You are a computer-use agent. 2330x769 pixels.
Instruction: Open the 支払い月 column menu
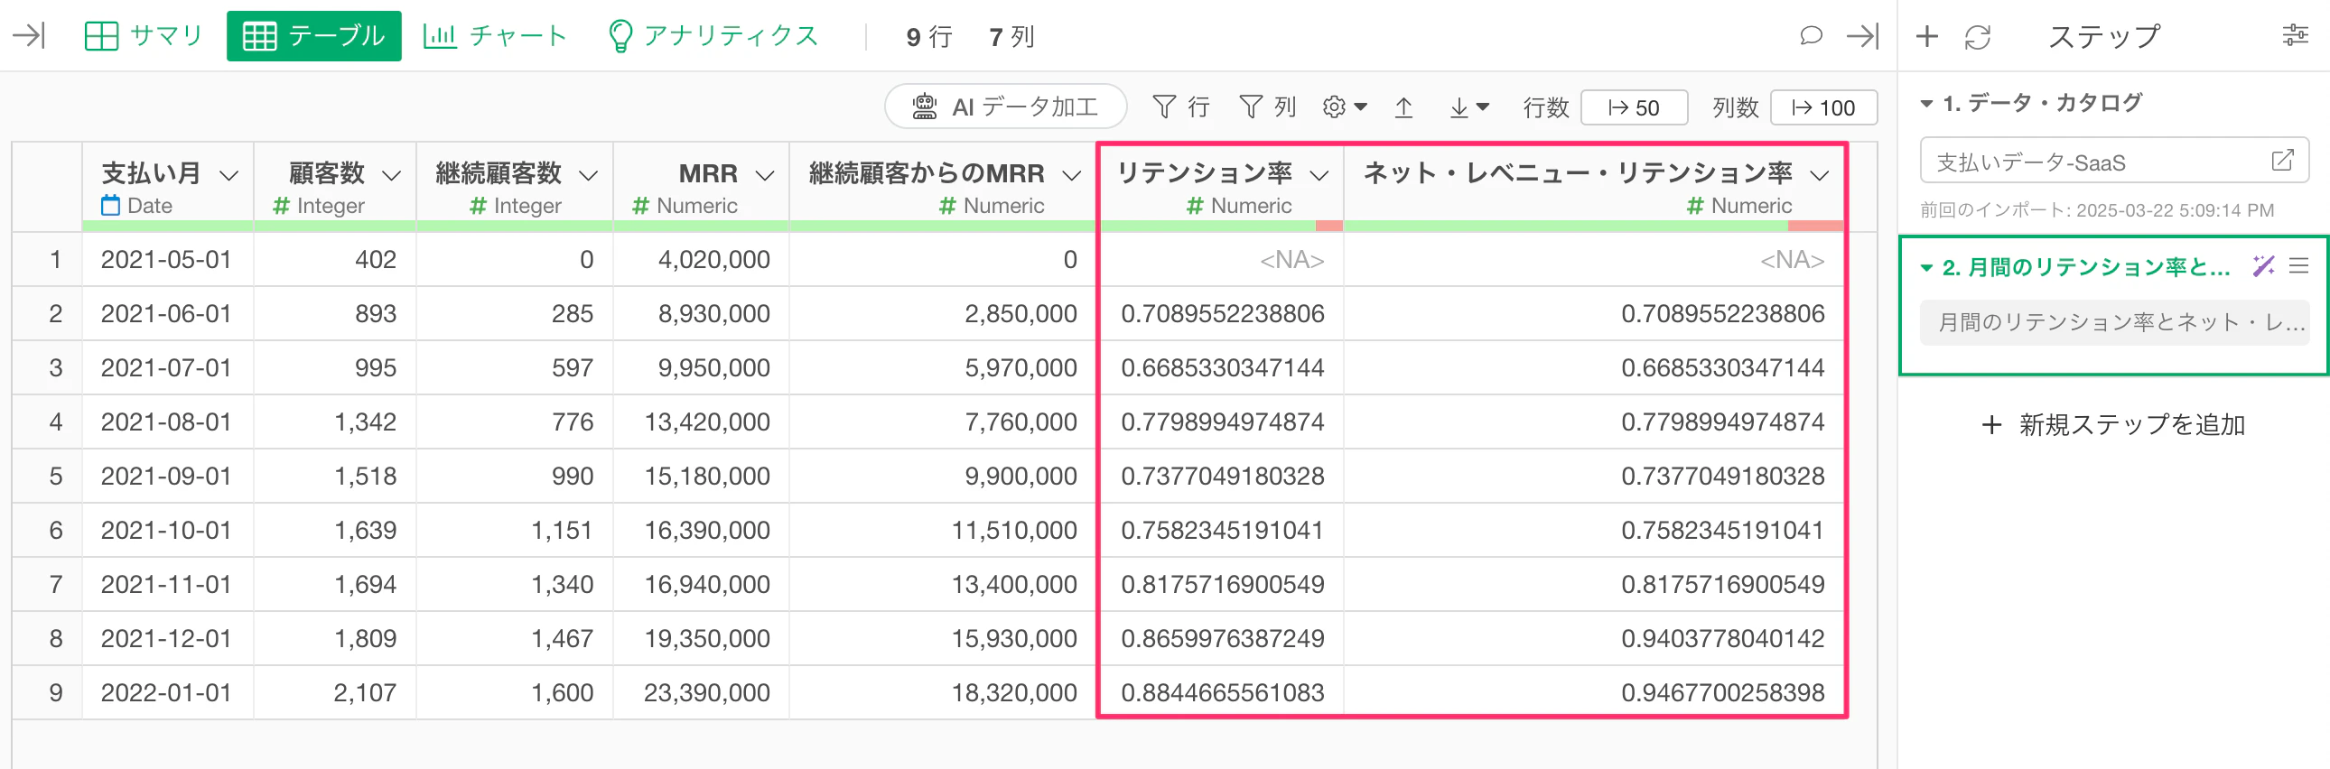pyautogui.click(x=228, y=174)
